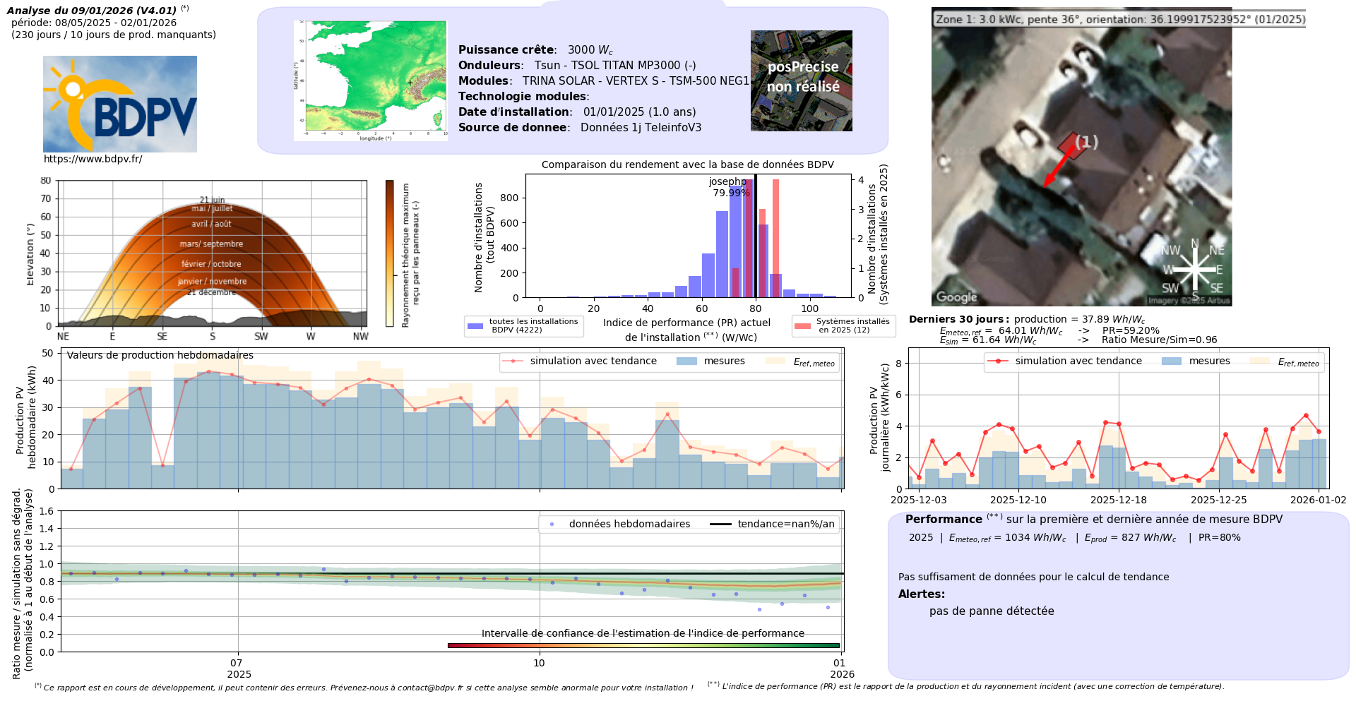The height and width of the screenshot is (701, 1356).
Task: Click the contact@bdpv.fr address in the footnote
Action: click(x=430, y=688)
